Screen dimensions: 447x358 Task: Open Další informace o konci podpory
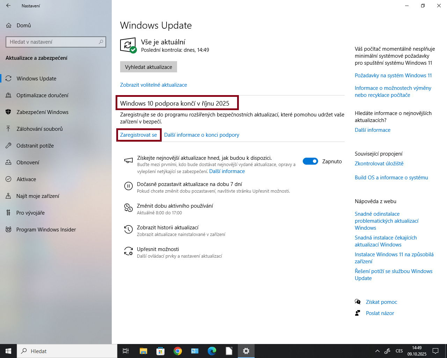point(201,135)
